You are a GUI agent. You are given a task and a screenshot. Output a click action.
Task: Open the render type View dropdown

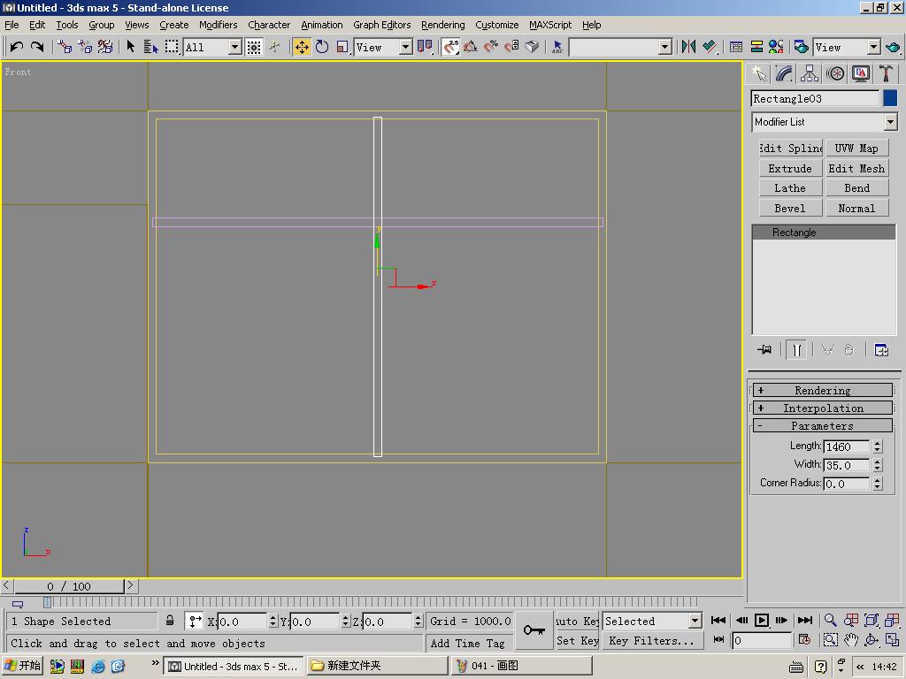pos(873,48)
